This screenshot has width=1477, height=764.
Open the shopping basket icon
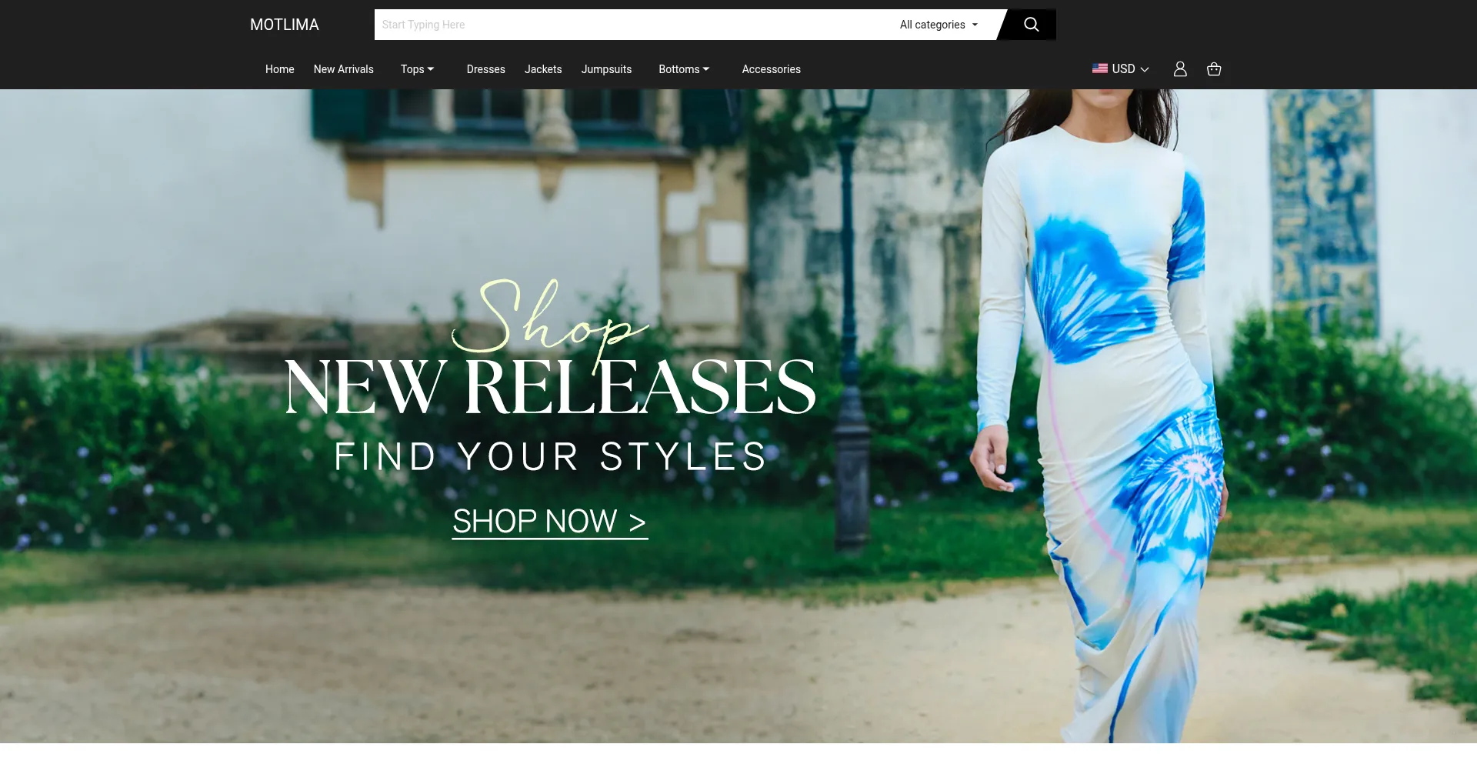point(1214,69)
